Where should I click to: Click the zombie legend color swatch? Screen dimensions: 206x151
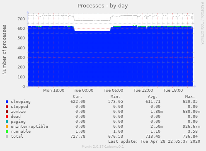(7, 112)
